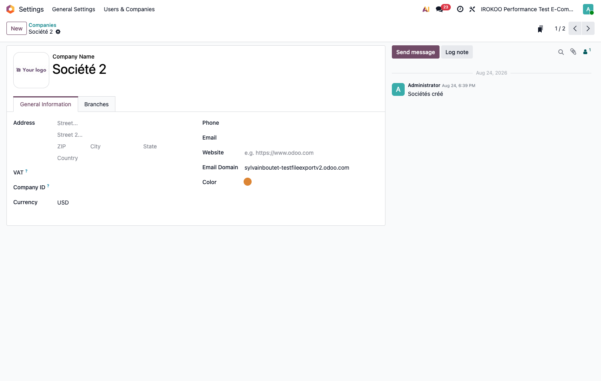The image size is (601, 381).
Task: Open the AI assistant icon in top bar
Action: [426, 9]
